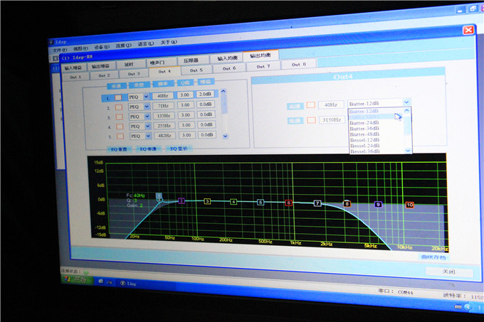Select EQ node marker 8 on graph
Viewport: 484px width, 322px height.
click(x=347, y=203)
